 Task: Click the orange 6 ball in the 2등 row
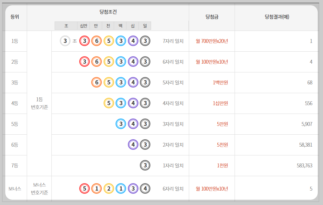pyautogui.click(x=97, y=62)
